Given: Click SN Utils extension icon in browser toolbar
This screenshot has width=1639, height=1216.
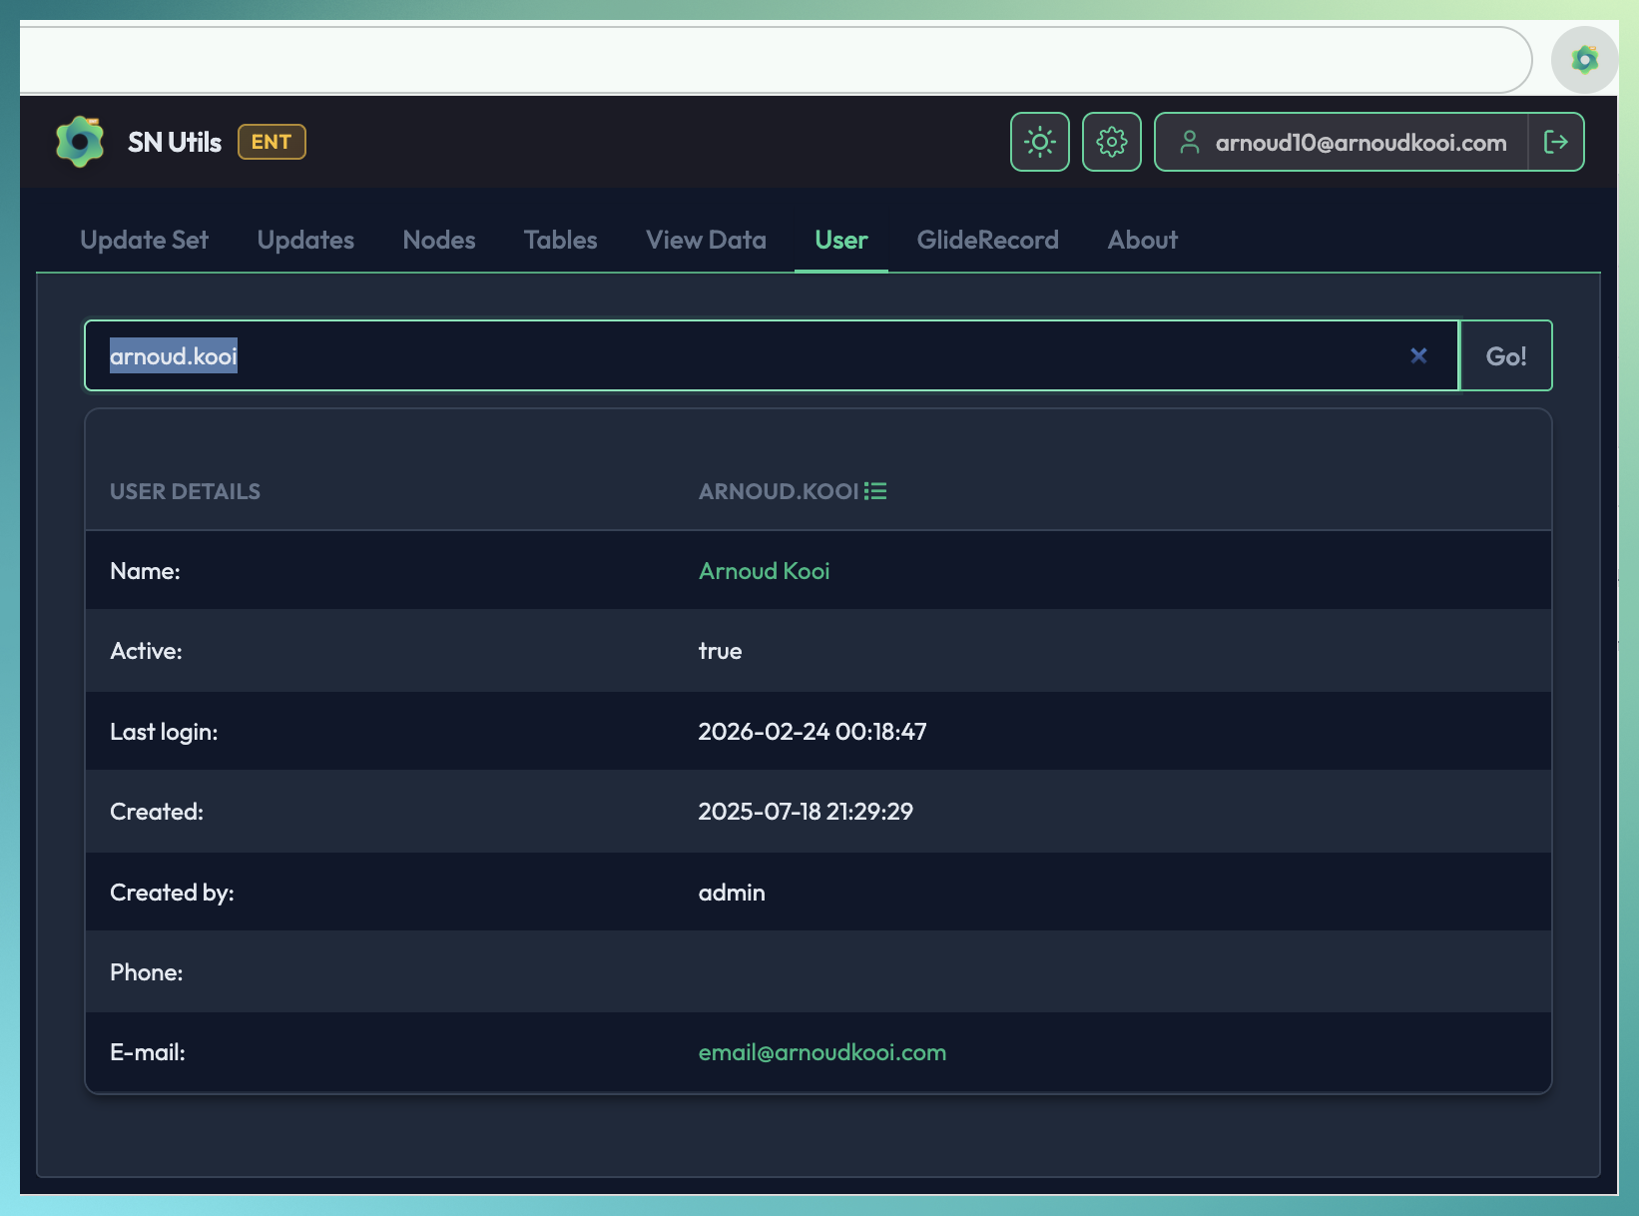Looking at the screenshot, I should point(1583,60).
